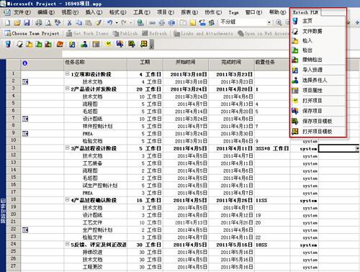This screenshot has height=272, width=360.
Task: Click the Unlink Tasks icon
Action: (162, 22)
